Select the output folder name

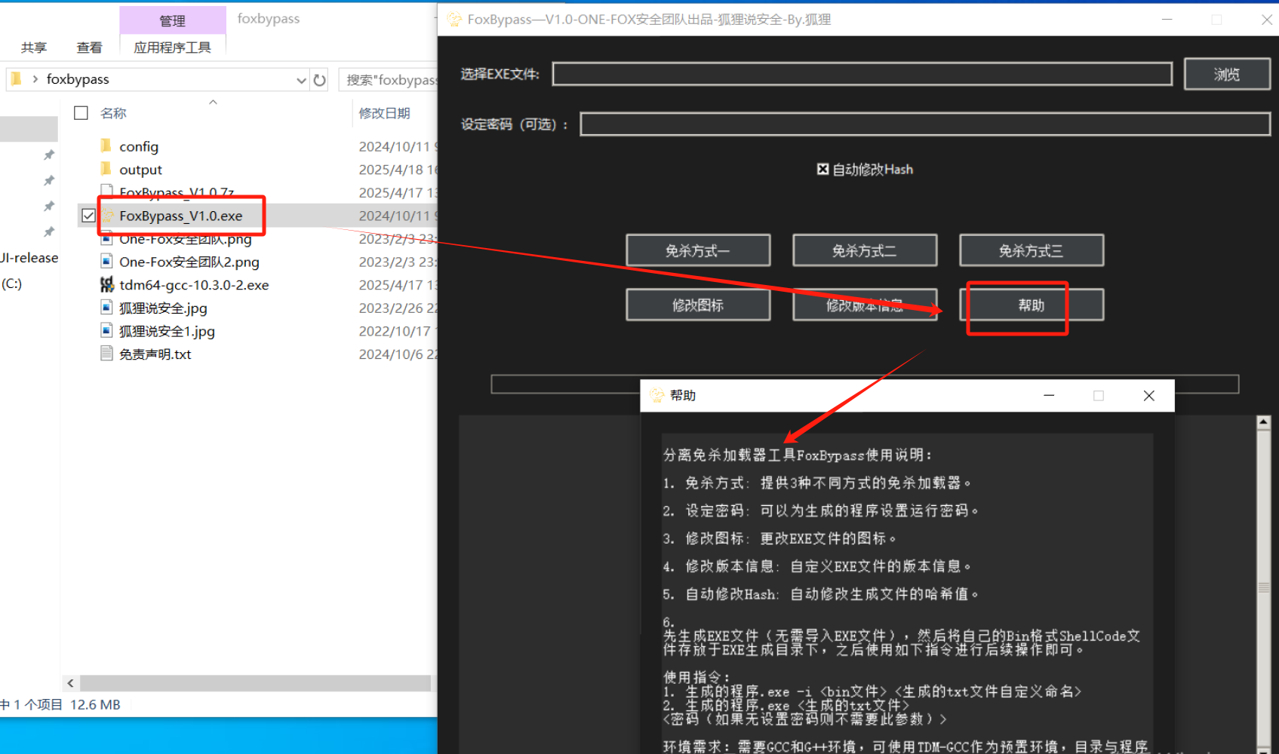coord(140,170)
